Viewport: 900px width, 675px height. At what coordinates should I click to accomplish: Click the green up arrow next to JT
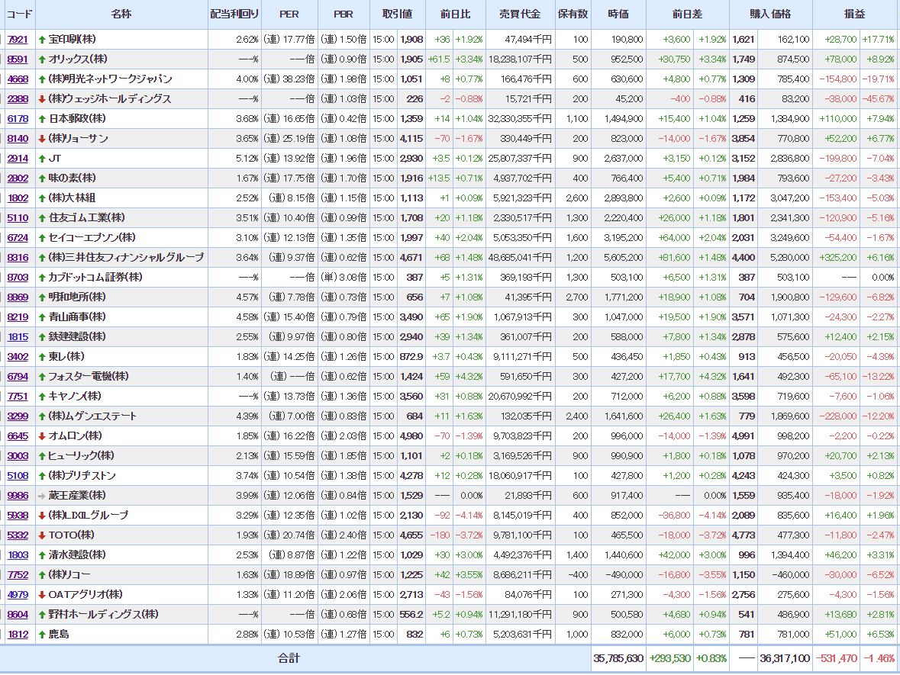(42, 159)
